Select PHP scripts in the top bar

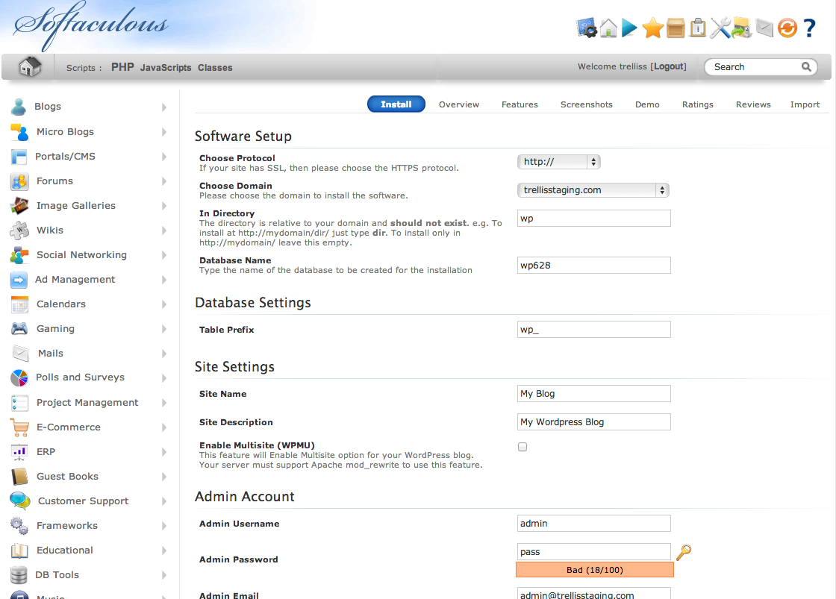[122, 67]
